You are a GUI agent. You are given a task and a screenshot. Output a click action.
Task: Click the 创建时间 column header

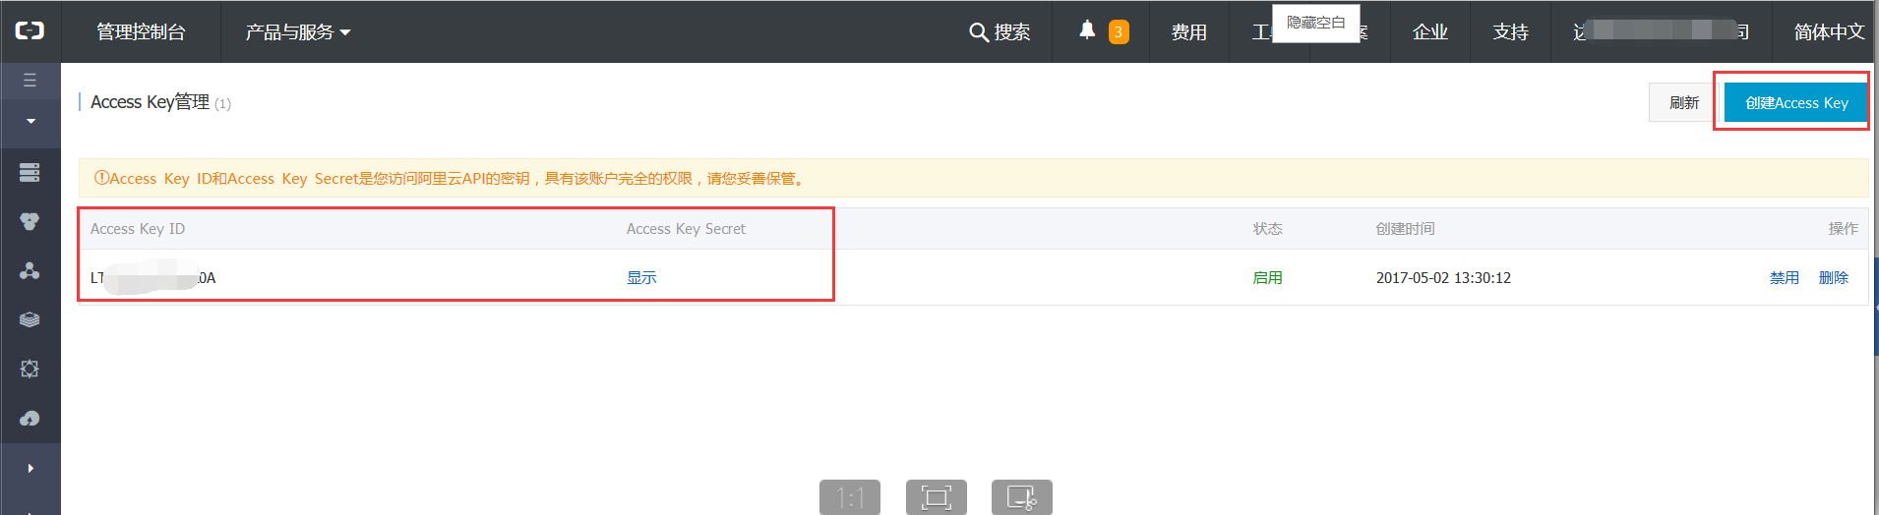coord(1405,229)
